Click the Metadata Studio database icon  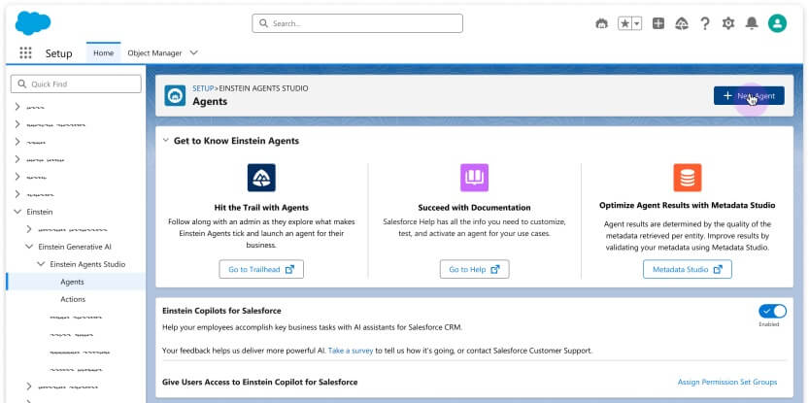pyautogui.click(x=688, y=178)
